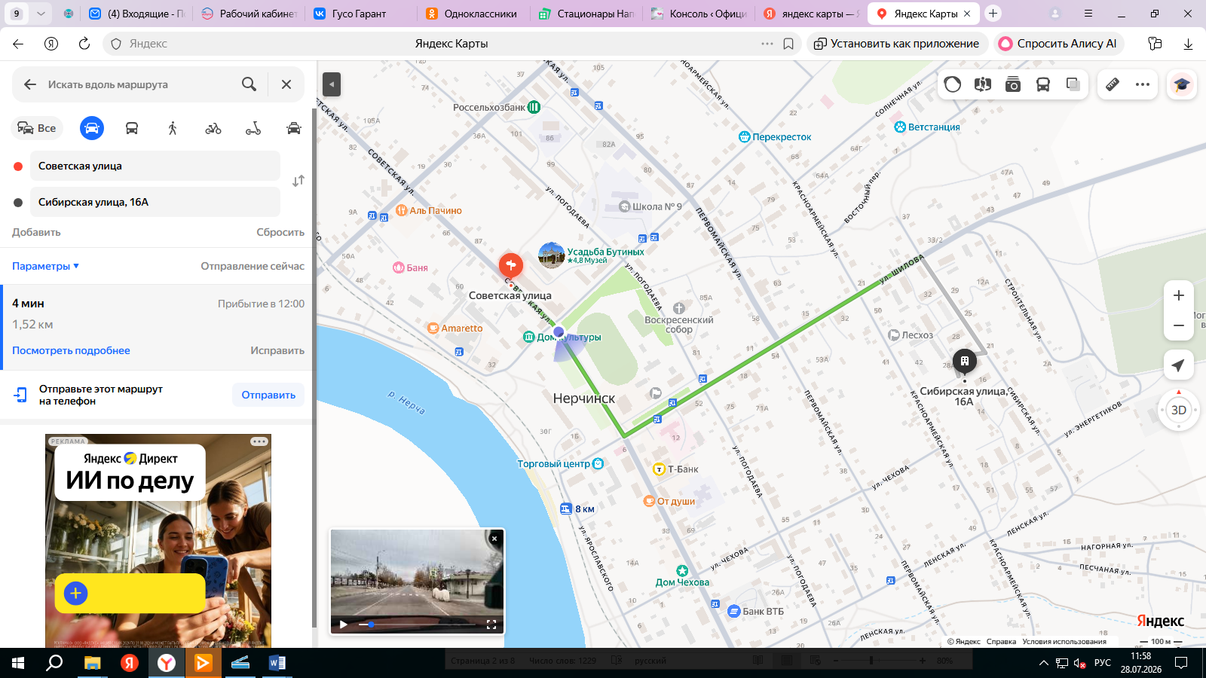Activate the ruler distance tool
The image size is (1206, 678).
point(1113,84)
